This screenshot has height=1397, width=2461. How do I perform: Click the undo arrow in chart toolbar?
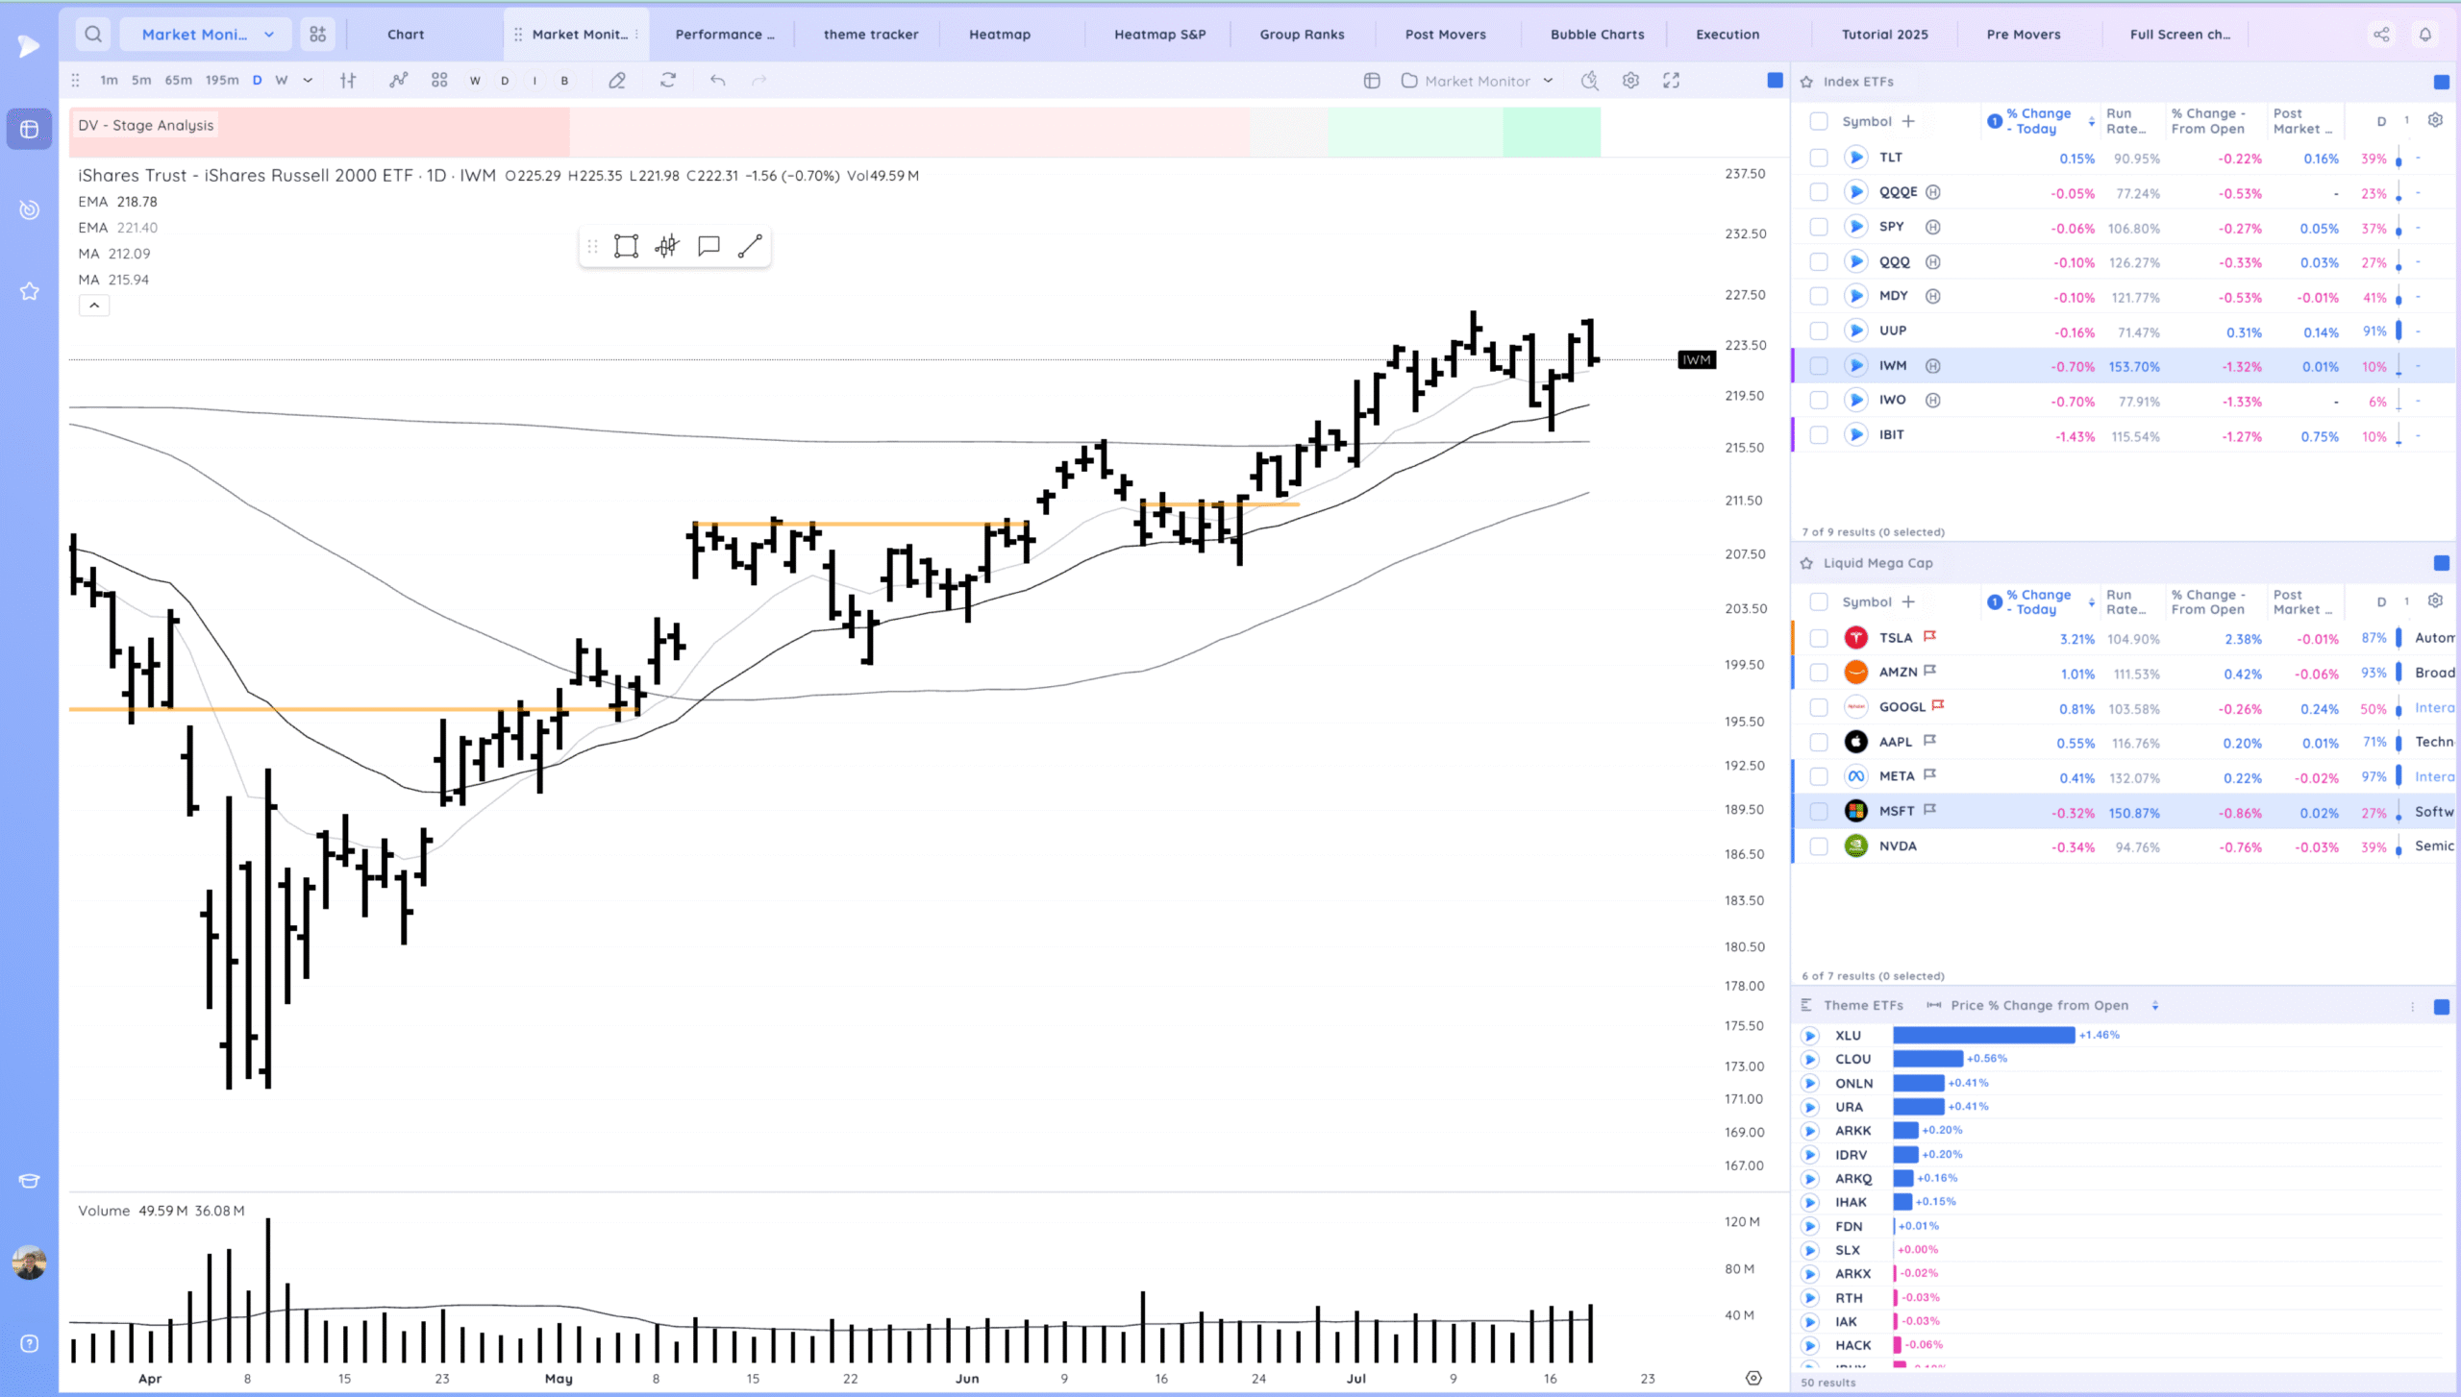tap(717, 81)
